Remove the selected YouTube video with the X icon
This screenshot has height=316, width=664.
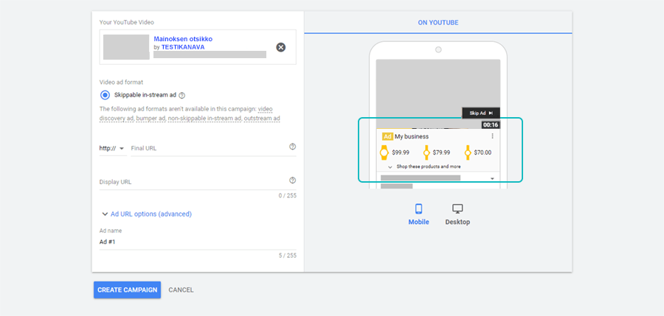click(x=281, y=47)
